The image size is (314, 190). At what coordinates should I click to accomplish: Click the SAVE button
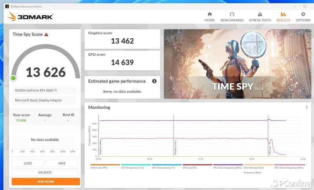pos(62,163)
